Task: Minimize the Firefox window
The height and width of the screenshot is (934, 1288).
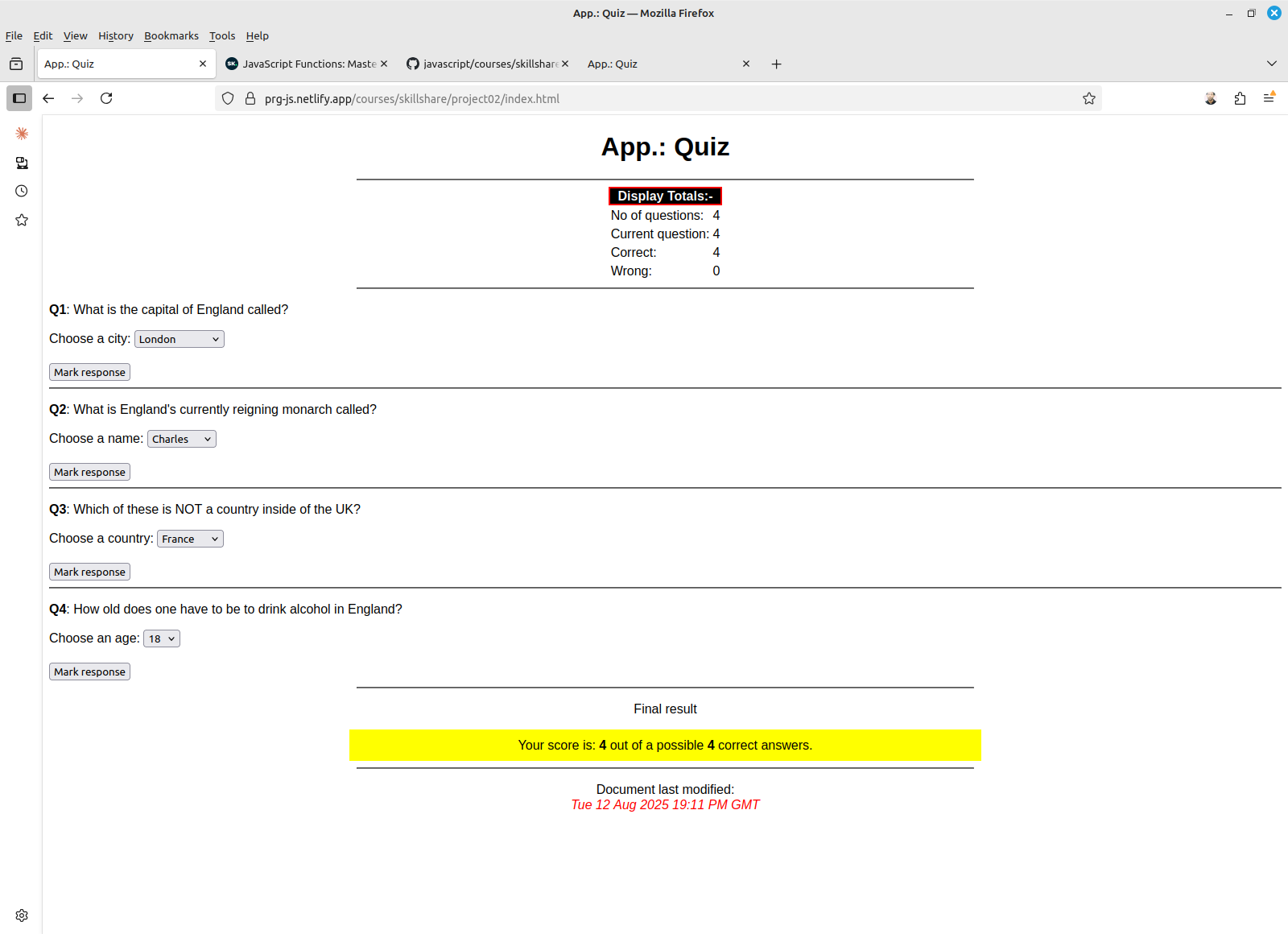Action: pos(1229,13)
